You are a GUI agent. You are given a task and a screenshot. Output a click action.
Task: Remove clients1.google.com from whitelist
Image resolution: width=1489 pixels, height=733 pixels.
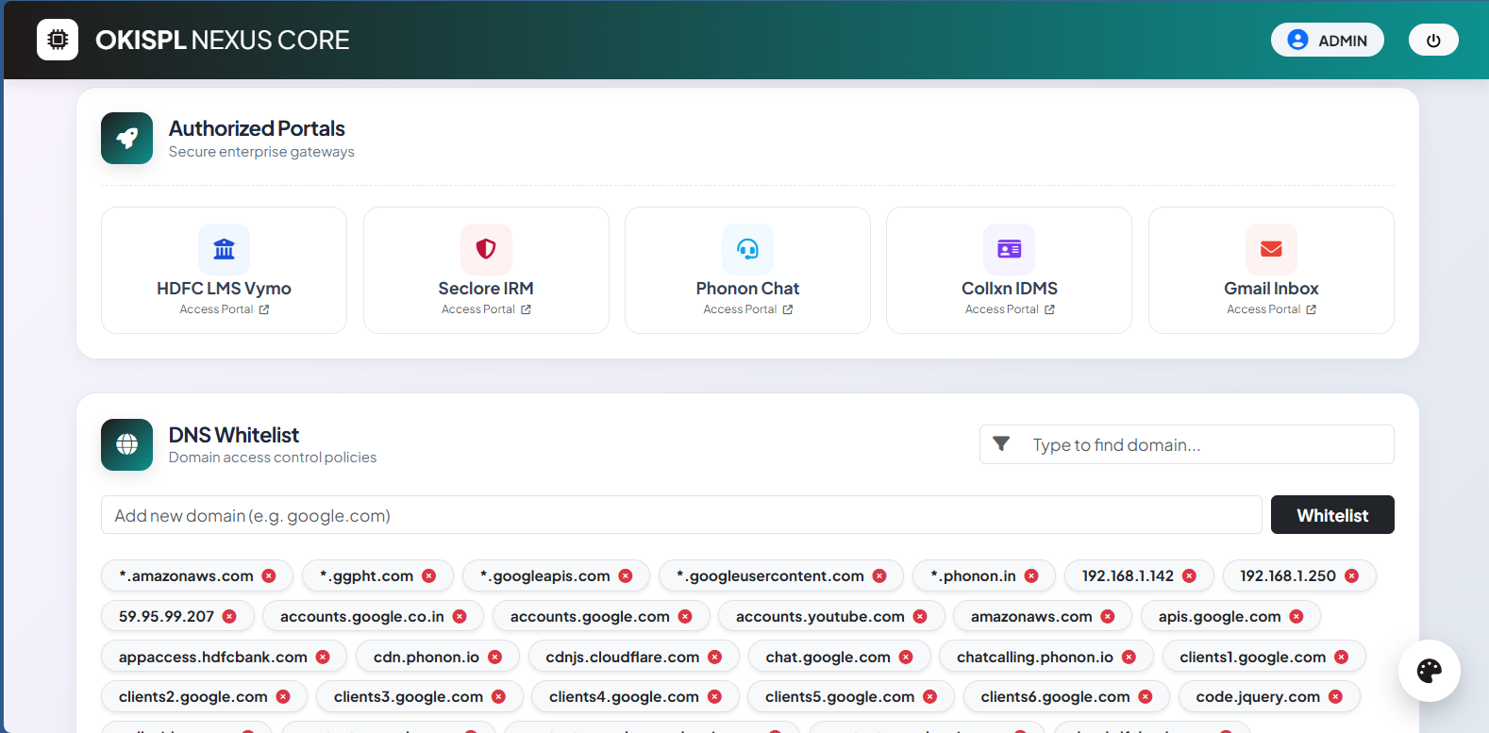pyautogui.click(x=1342, y=657)
